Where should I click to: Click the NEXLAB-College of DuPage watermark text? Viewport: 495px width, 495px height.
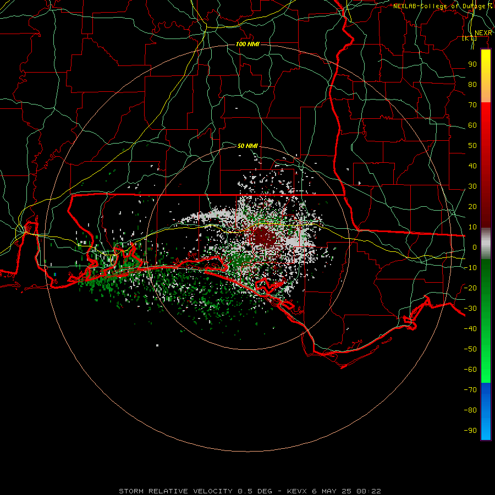[443, 6]
